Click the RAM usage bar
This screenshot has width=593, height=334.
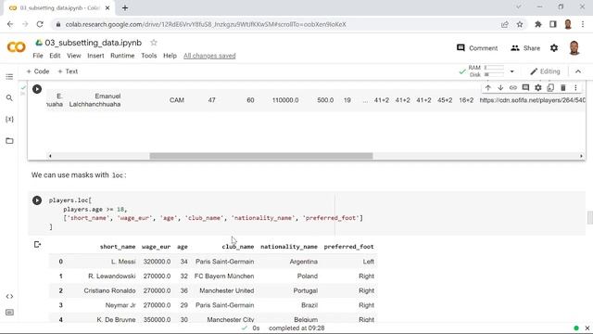pos(494,68)
